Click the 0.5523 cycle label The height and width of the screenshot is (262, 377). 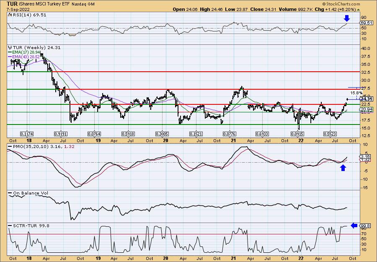point(330,134)
